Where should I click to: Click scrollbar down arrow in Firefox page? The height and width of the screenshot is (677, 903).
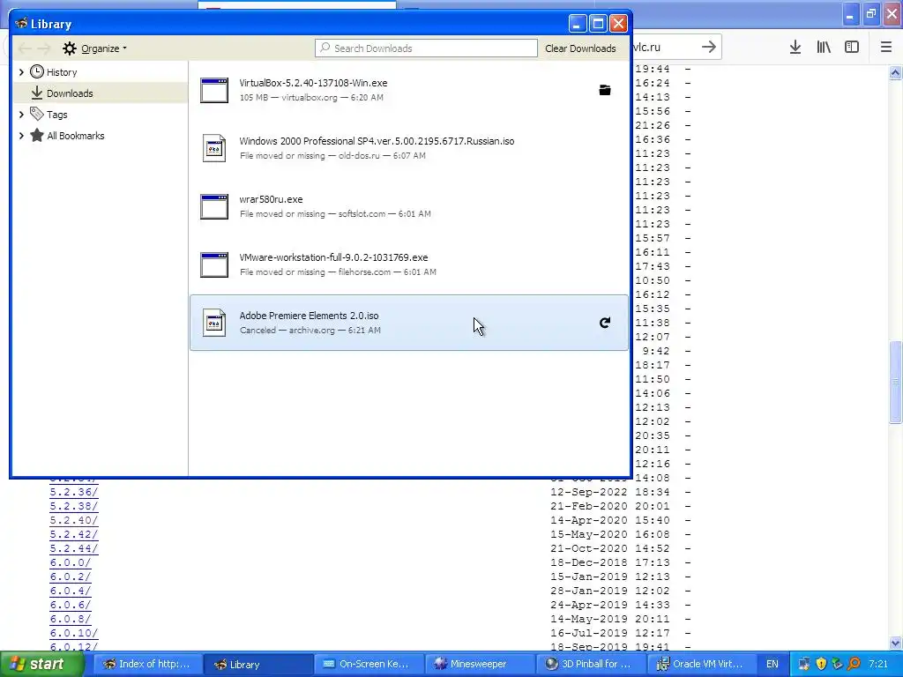[x=896, y=643]
